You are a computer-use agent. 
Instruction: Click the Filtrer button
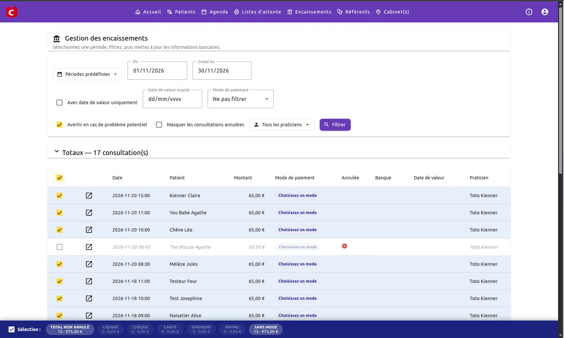tap(335, 125)
